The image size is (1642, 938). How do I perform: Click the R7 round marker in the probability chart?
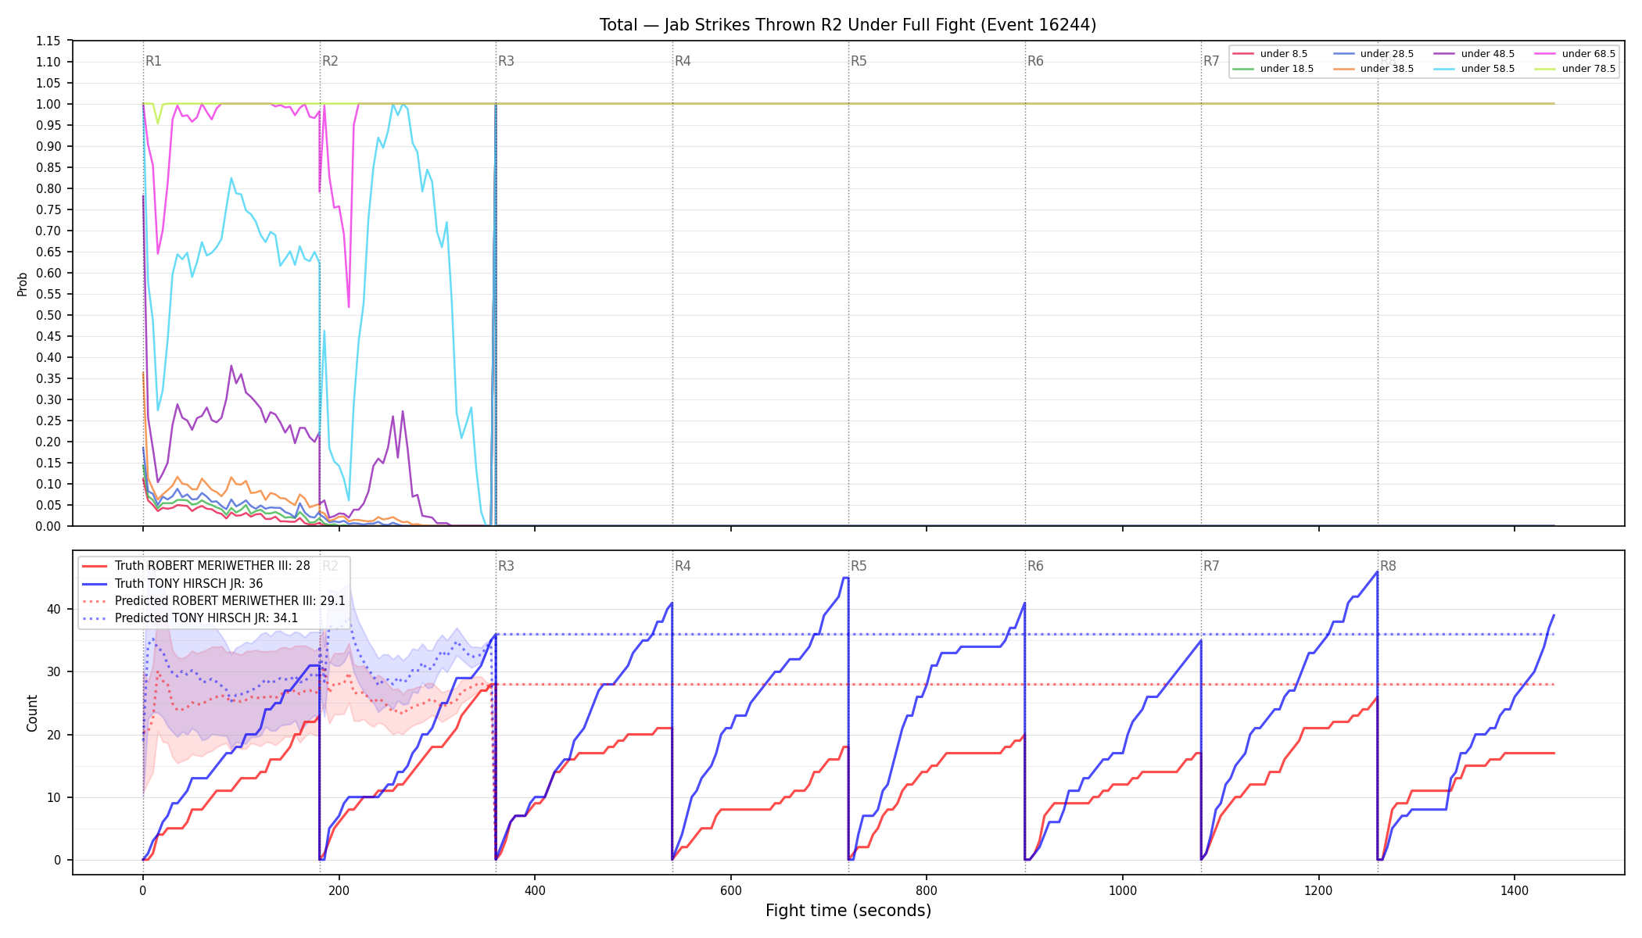point(1211,61)
